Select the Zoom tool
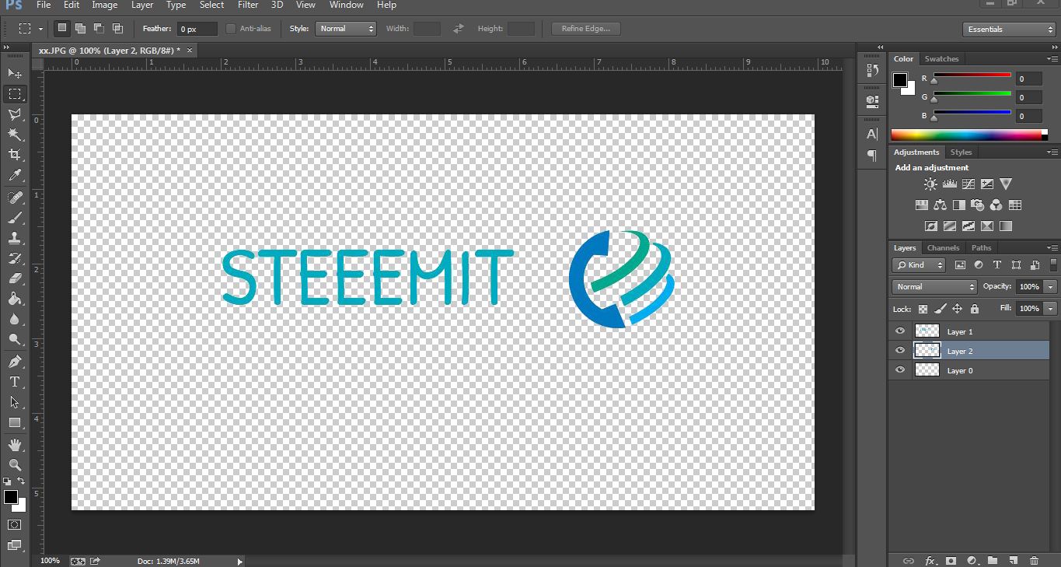This screenshot has width=1061, height=567. coord(14,465)
